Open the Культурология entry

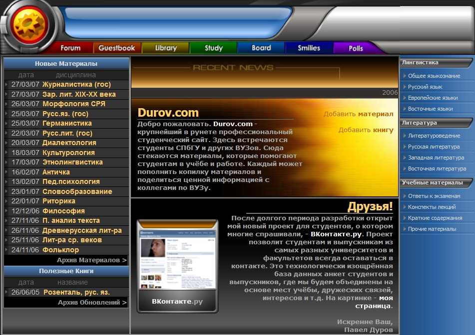[68, 153]
